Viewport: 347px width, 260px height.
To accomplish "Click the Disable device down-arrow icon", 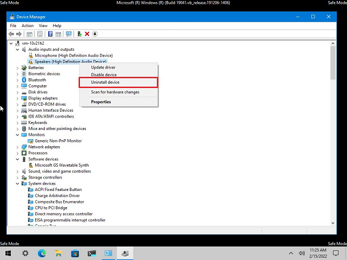I will [95, 34].
